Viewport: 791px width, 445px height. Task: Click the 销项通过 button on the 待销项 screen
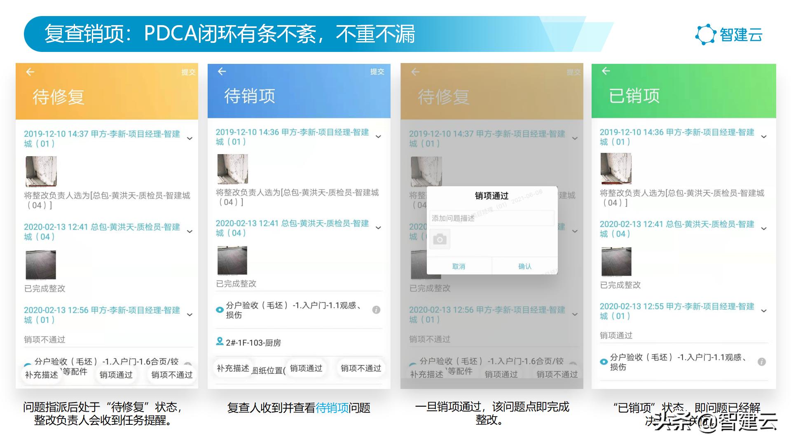306,368
